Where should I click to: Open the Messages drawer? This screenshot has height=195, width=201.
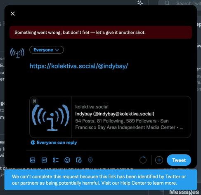pyautogui.click(x=184, y=192)
